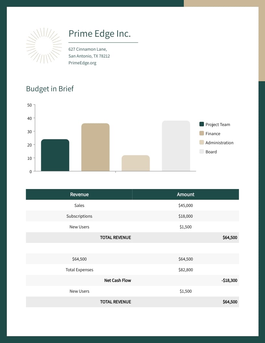Click the Total Expenses row
The image size is (265, 343).
point(79,270)
